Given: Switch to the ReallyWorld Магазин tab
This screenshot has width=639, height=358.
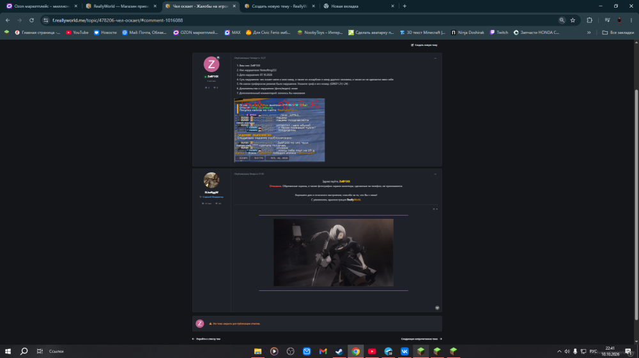Looking at the screenshot, I should (x=120, y=6).
